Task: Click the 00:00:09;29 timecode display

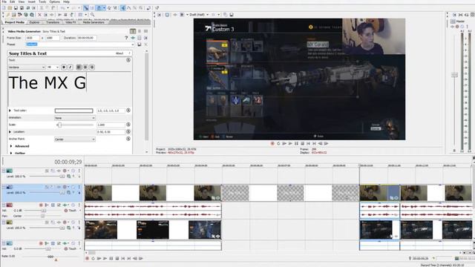Action: [x=68, y=162]
